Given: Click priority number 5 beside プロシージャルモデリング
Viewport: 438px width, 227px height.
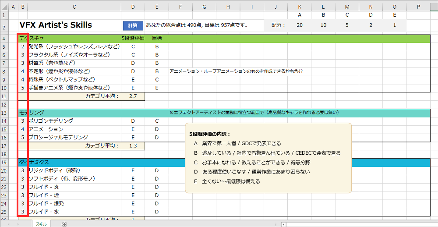Looking at the screenshot, I should pyautogui.click(x=23, y=138).
